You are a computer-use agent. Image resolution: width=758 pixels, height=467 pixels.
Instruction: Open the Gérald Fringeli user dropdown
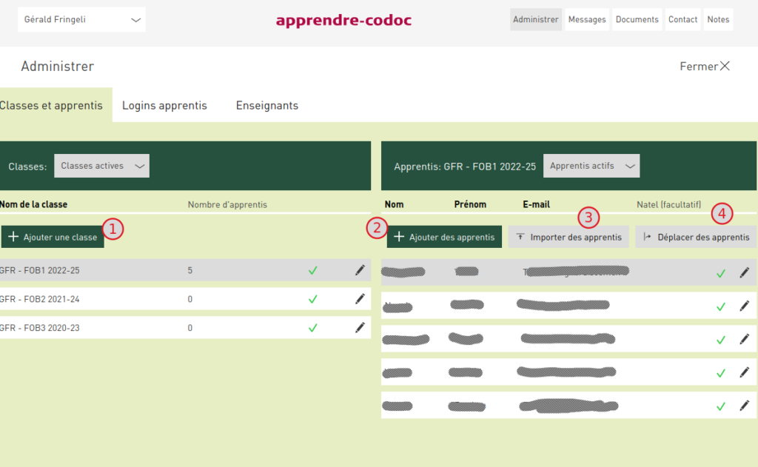click(81, 20)
